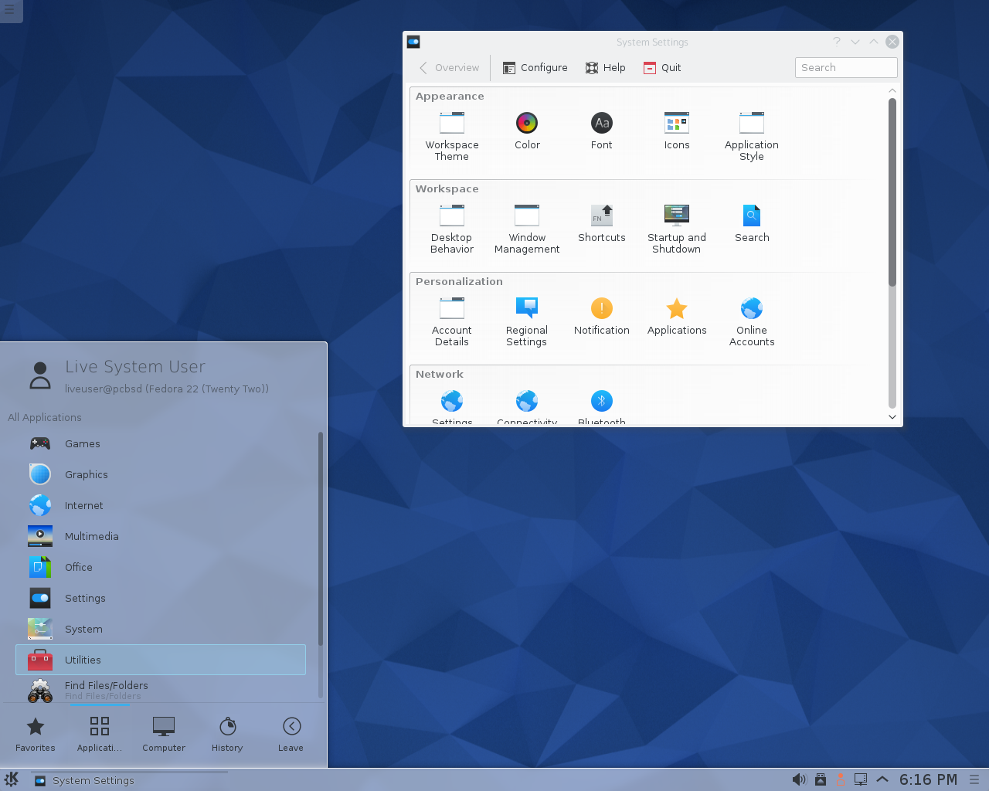Open the Internet category in launcher

point(161,505)
